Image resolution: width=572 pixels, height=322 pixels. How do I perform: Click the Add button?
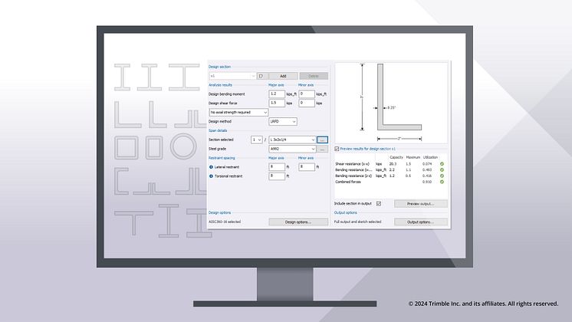click(283, 77)
